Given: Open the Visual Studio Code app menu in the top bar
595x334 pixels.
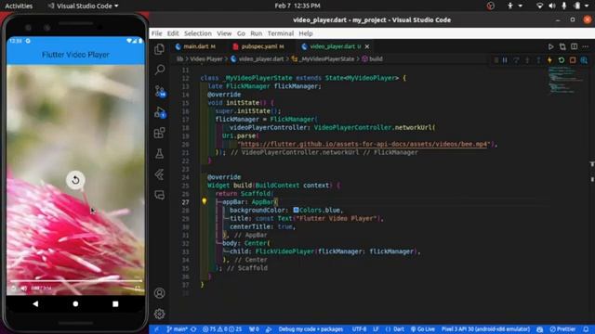Looking at the screenshot, I should tap(83, 6).
